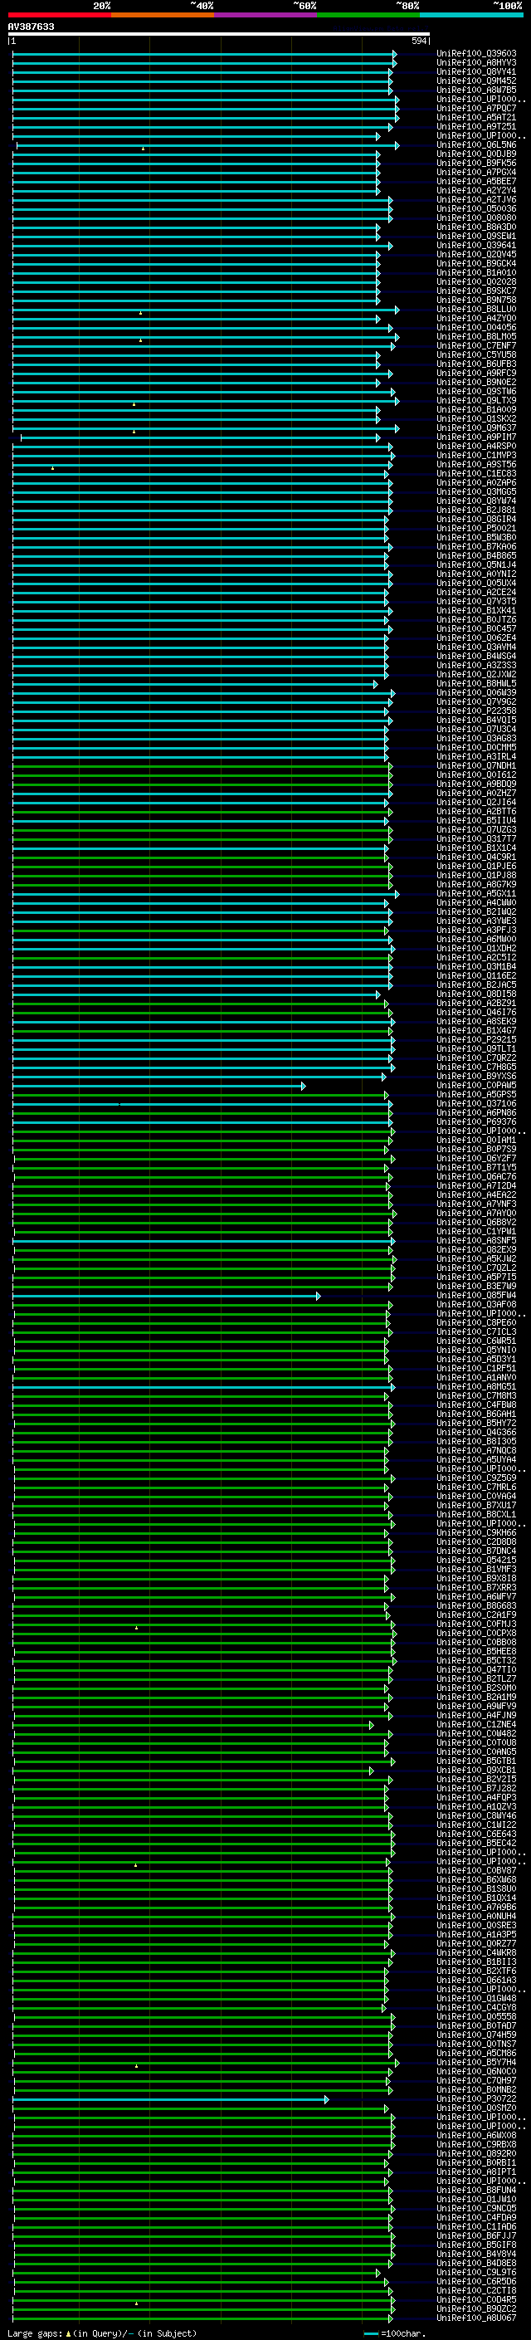Viewport: 531px width, 2340px height.
Task: Click gap marker in the UniRef100_B8LM05 row
Action: [141, 340]
